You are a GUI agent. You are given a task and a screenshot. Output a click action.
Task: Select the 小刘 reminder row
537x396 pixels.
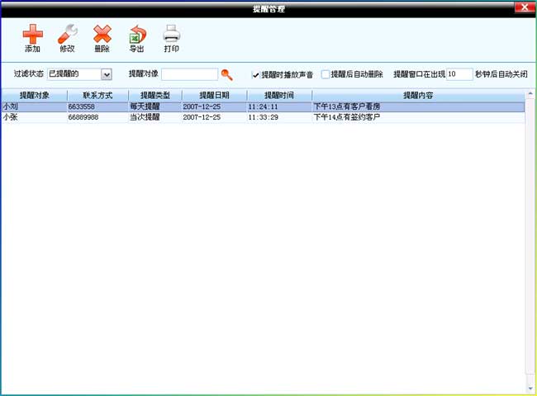coord(248,106)
